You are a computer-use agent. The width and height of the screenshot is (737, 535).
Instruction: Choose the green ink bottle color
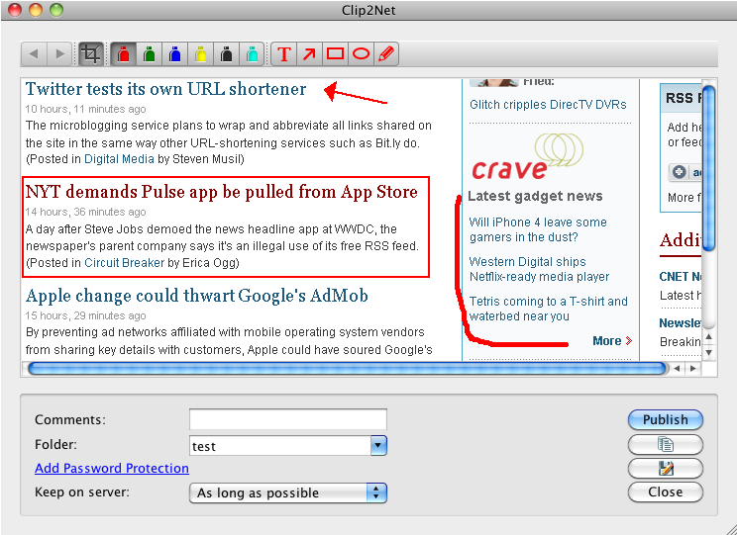(150, 54)
